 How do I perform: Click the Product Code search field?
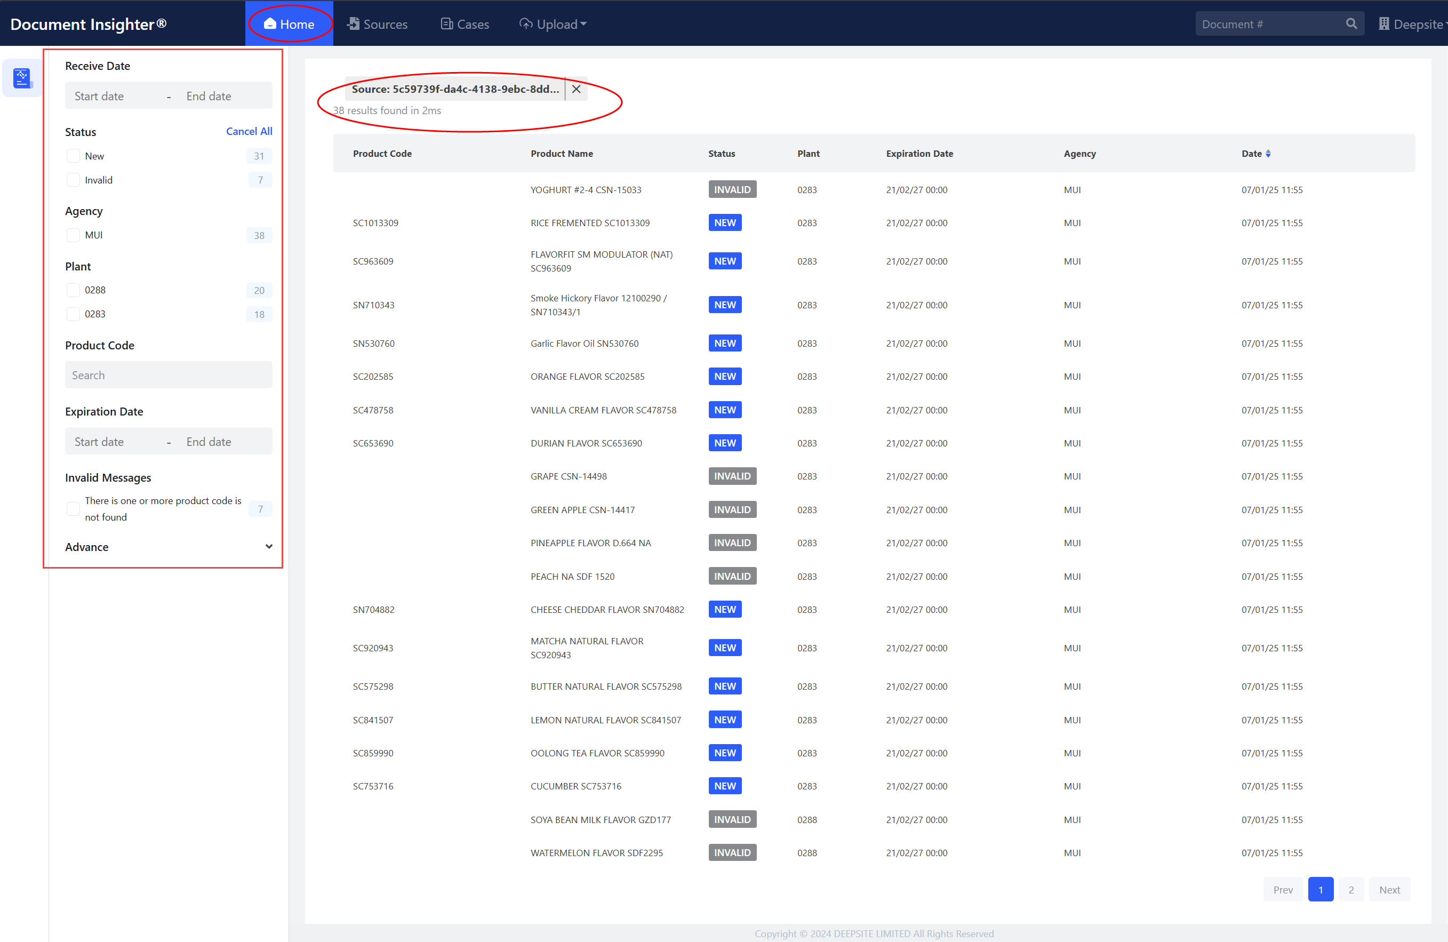click(x=169, y=375)
